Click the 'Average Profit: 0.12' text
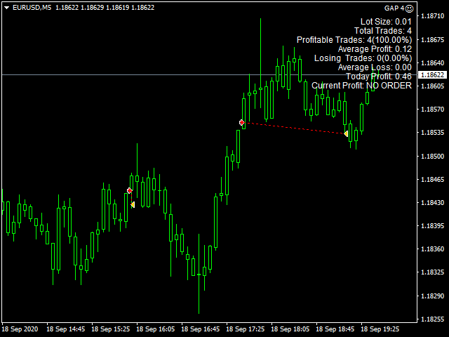The image size is (449, 337). (x=375, y=49)
